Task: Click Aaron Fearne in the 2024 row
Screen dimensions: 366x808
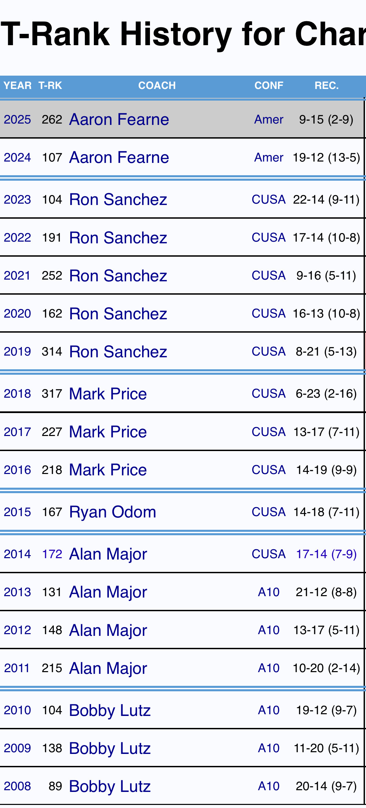Action: [x=119, y=157]
